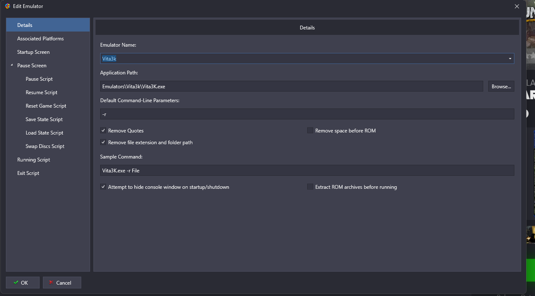
Task: Click the Sample Command label
Action: click(x=121, y=157)
